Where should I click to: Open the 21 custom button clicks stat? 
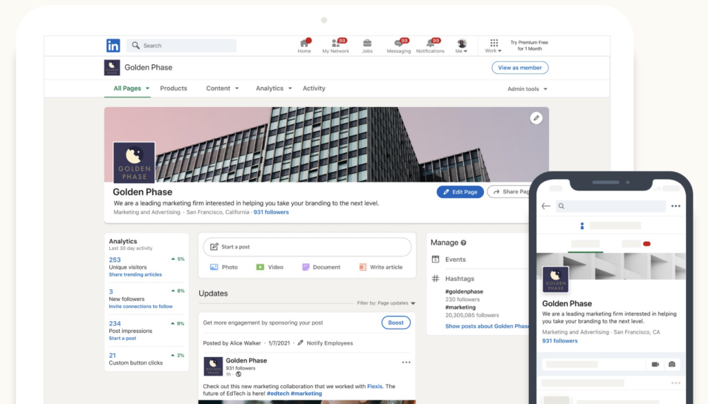[x=113, y=355]
